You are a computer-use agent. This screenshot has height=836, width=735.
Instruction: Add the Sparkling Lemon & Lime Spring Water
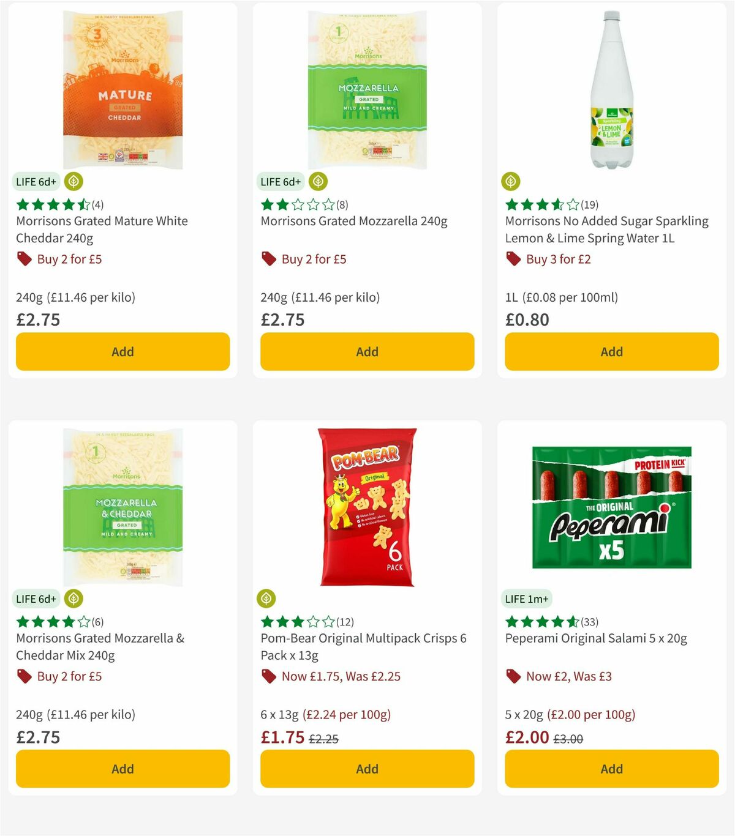[611, 351]
